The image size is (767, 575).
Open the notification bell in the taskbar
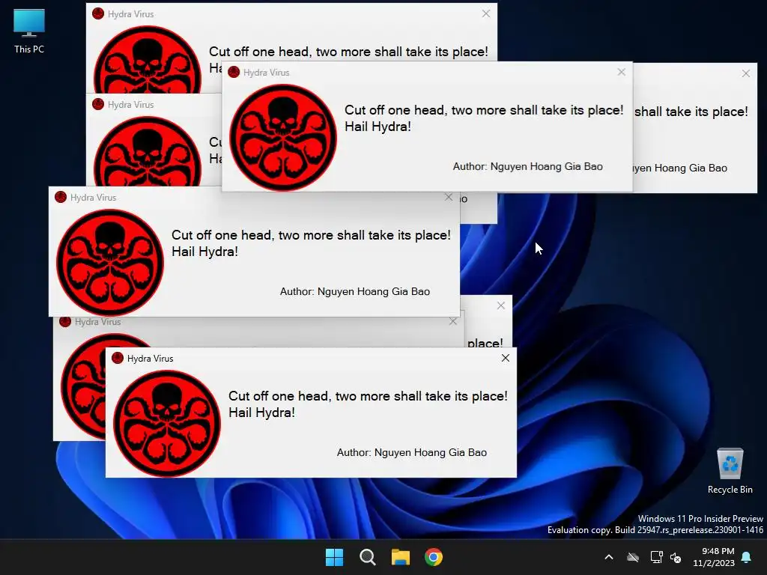747,557
